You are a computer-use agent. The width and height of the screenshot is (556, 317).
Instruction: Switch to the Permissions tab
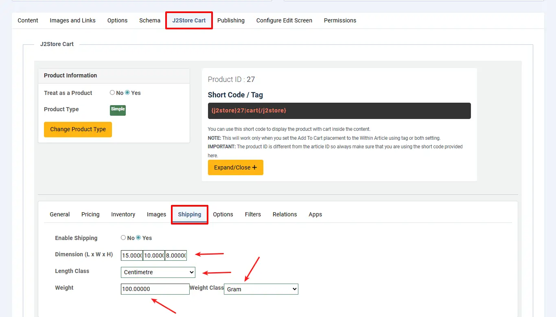click(x=340, y=20)
